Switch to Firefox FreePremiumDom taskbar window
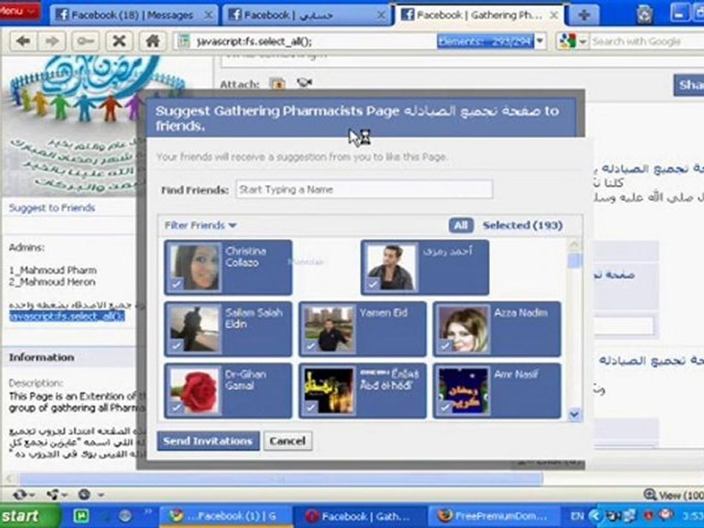This screenshot has height=528, width=704. click(493, 516)
